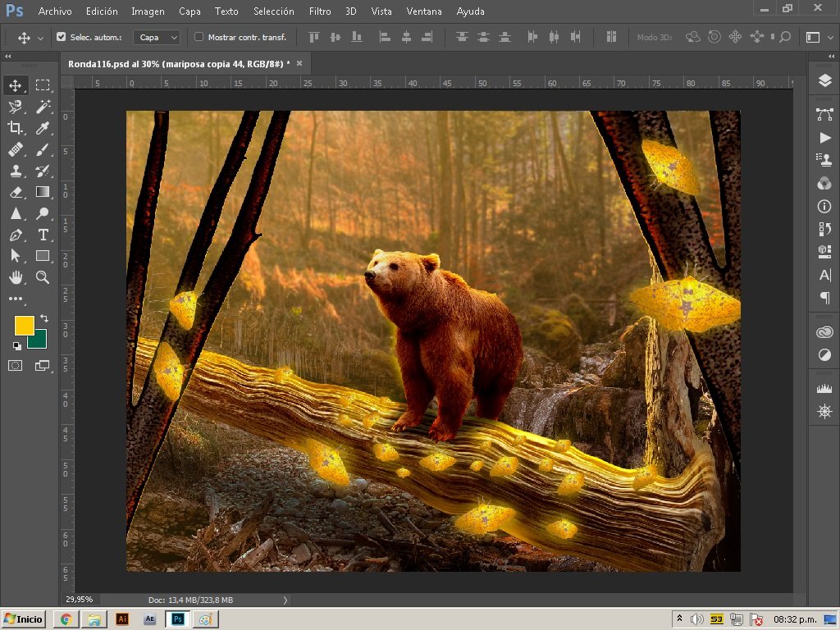
Task: Select the Dodge tool
Action: 43,213
